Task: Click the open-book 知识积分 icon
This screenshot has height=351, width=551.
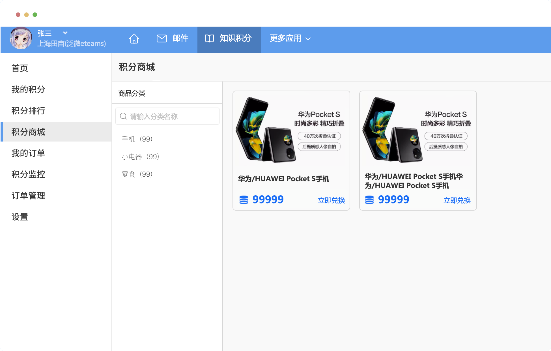Action: (x=209, y=38)
